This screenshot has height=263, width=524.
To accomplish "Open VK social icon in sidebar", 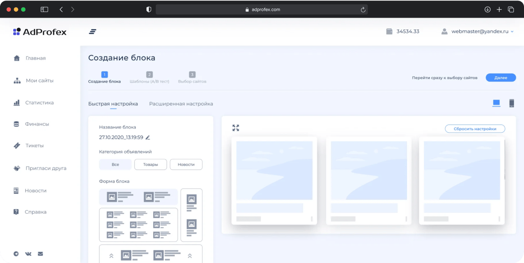I will point(28,254).
